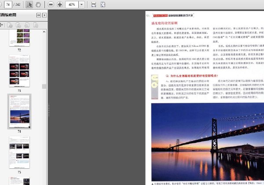Click the thumbnail scrollbar up arrow
Screen dimensions: 264x185
44,32
